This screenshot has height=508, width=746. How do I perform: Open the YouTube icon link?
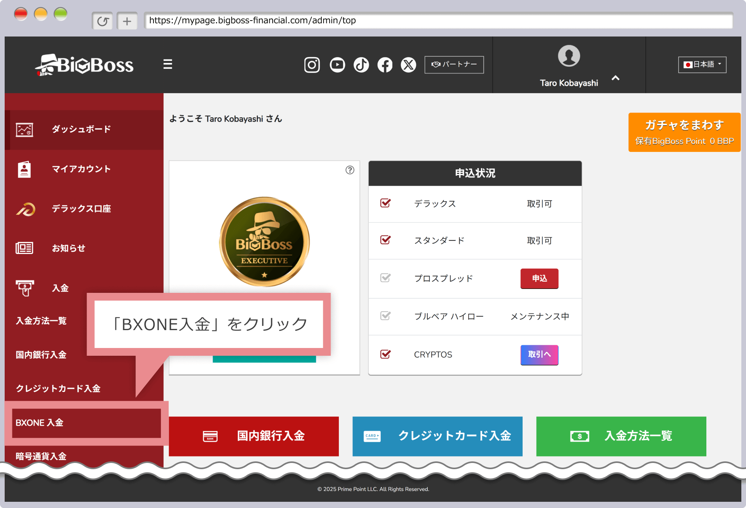pyautogui.click(x=337, y=65)
